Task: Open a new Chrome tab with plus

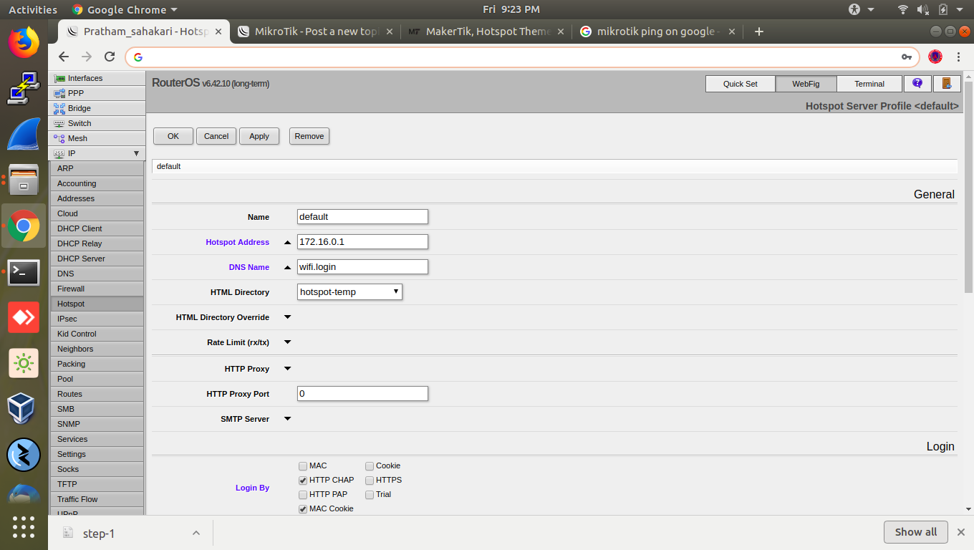Action: tap(759, 32)
